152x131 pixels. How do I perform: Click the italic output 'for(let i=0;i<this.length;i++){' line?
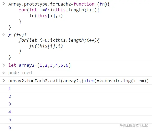[x=59, y=40]
